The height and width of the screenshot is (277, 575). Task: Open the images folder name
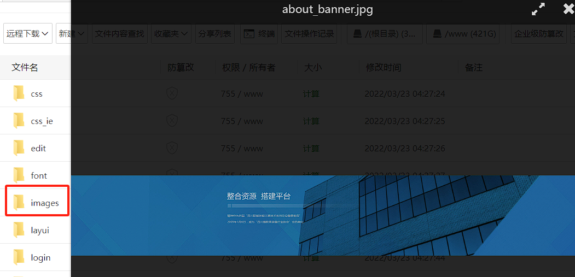click(45, 203)
